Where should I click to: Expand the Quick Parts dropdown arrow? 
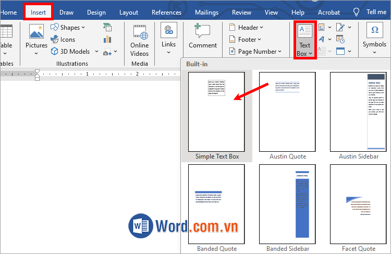click(x=329, y=27)
